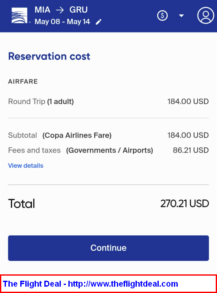Click the Reservation cost heading
Viewport: 217px width, 293px height.
pos(49,56)
